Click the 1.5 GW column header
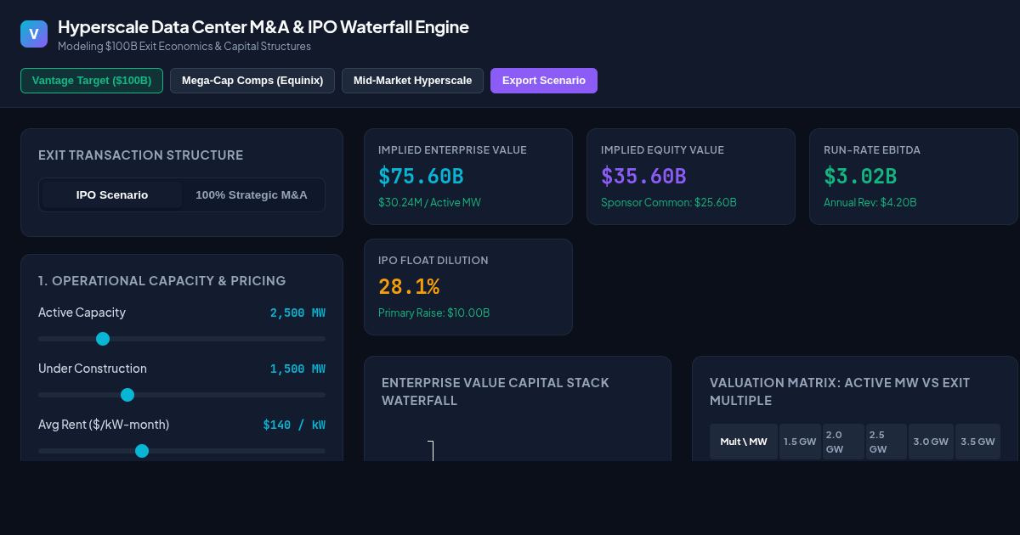Screen dimensions: 1020x535 pyautogui.click(x=800, y=442)
